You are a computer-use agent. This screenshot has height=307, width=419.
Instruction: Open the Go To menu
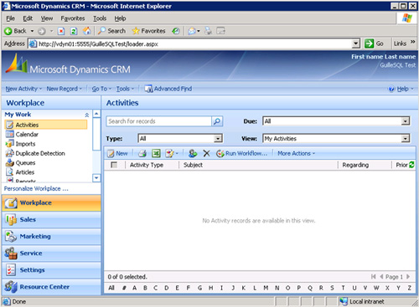coord(101,89)
